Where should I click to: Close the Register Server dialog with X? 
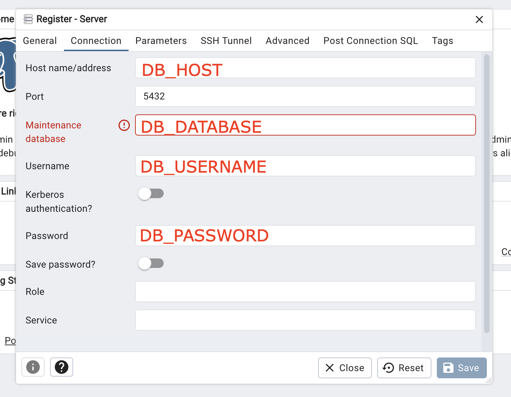tap(479, 20)
